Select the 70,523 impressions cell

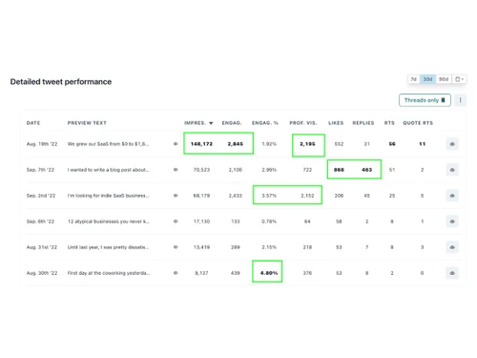[201, 170]
